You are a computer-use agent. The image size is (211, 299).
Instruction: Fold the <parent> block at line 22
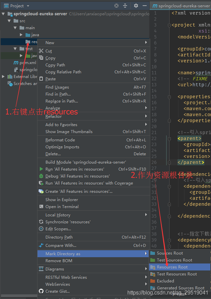pos(169,139)
